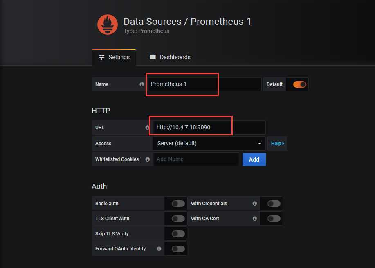
Task: Click the Name field containing Prometheus-1
Action: coord(204,84)
